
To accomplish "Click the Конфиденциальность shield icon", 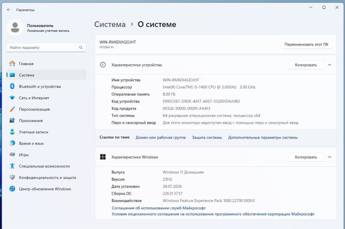I will (x=12, y=177).
